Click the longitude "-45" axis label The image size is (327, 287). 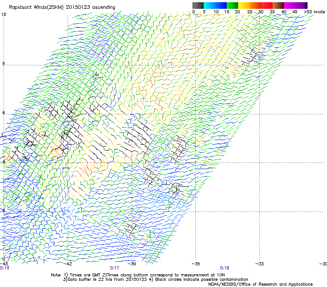4,264
